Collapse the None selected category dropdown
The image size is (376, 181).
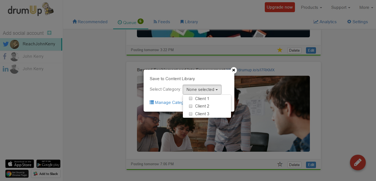coord(202,90)
